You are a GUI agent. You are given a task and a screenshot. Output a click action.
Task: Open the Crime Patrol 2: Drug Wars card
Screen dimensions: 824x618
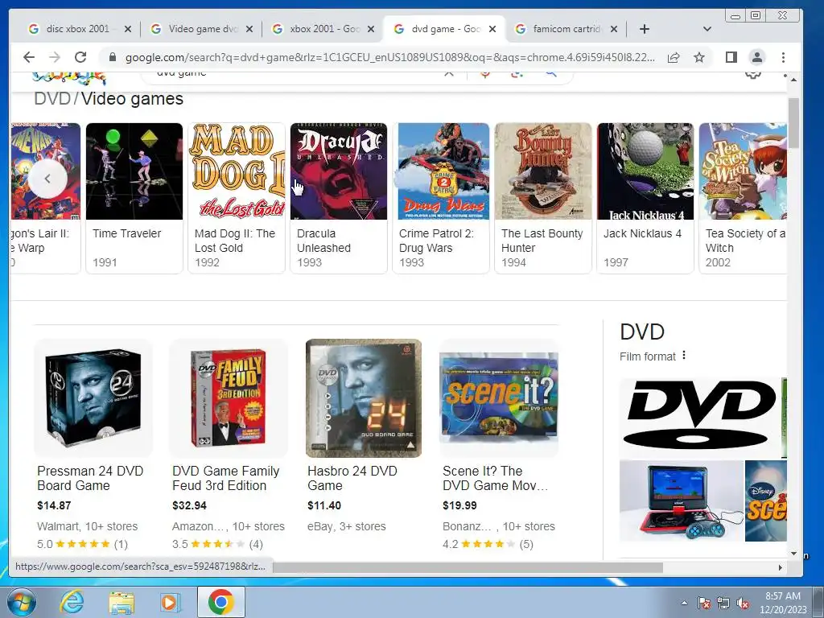[440, 198]
